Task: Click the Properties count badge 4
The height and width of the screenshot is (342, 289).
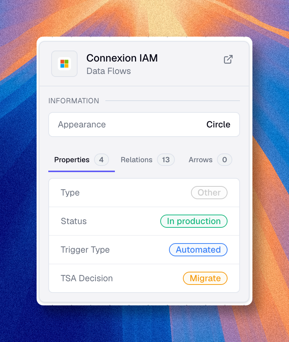Action: coord(101,160)
